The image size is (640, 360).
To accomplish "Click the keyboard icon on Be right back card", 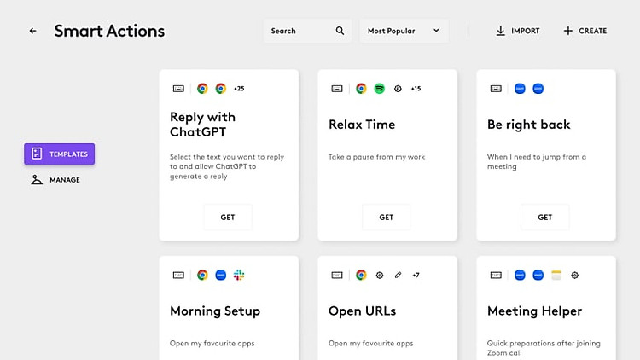I will (496, 89).
